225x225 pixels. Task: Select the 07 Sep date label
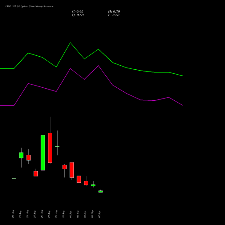(99, 214)
